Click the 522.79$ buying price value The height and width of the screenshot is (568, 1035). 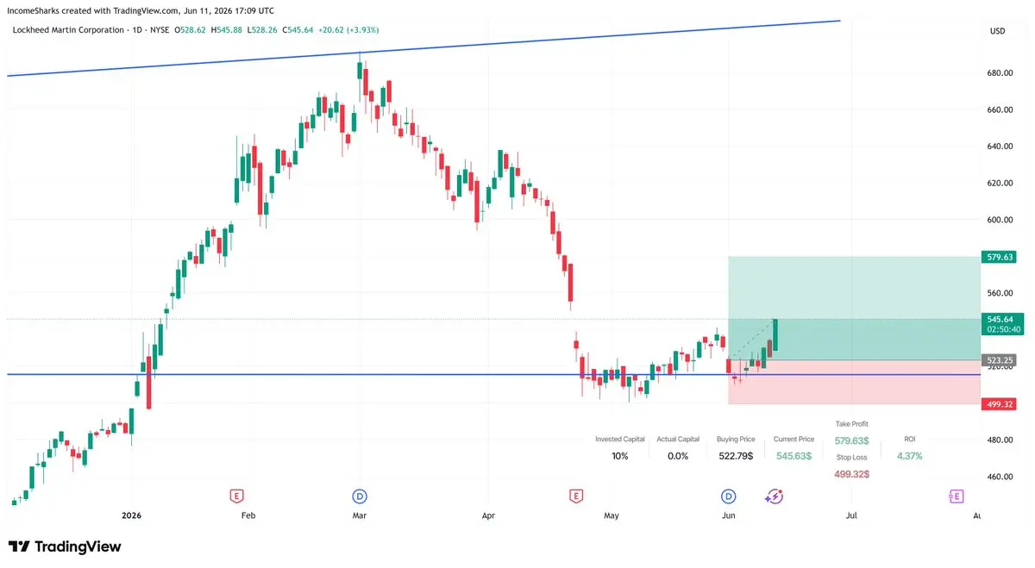point(736,456)
